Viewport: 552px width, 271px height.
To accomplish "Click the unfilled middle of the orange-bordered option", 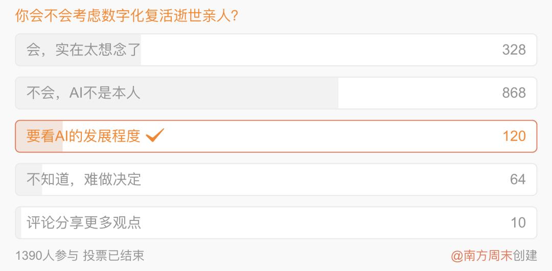I will coord(327,136).
